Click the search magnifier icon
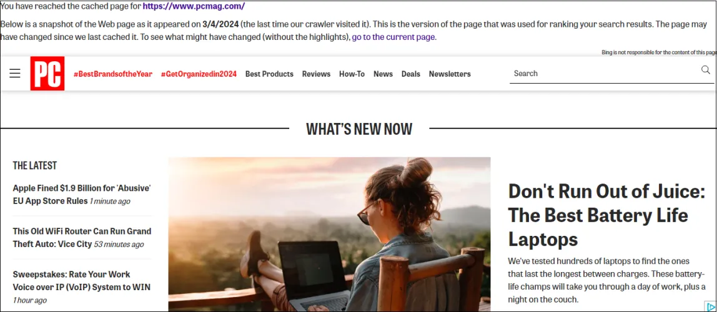The height and width of the screenshot is (312, 717). point(706,70)
